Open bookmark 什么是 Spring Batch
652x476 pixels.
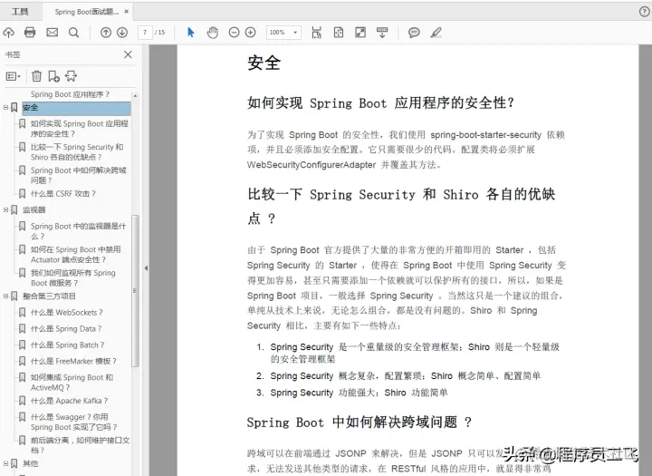[x=67, y=345]
